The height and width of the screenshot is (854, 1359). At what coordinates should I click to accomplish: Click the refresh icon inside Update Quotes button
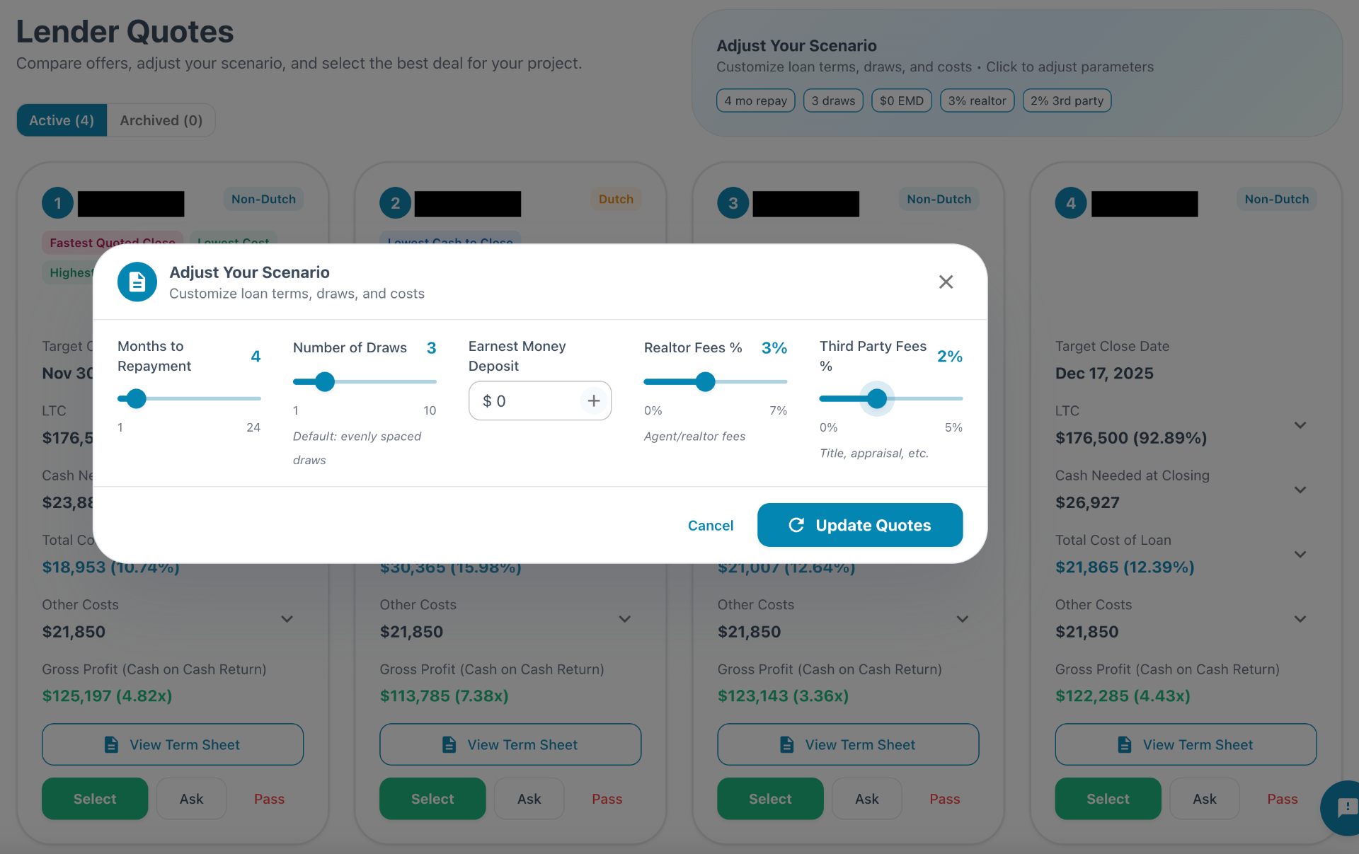[x=796, y=525]
